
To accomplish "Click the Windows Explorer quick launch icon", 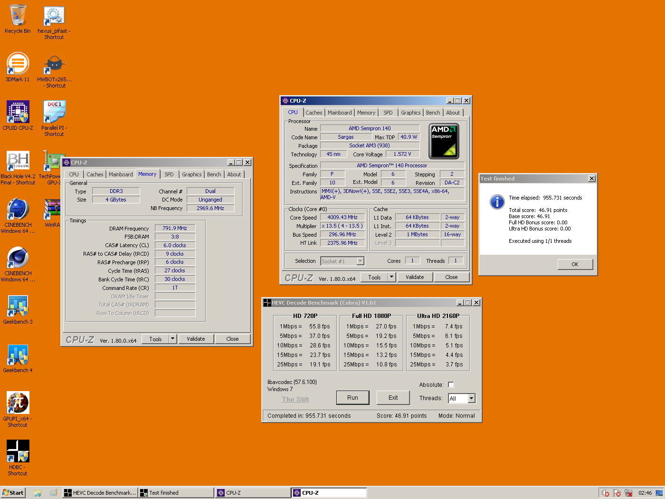I will 38,493.
